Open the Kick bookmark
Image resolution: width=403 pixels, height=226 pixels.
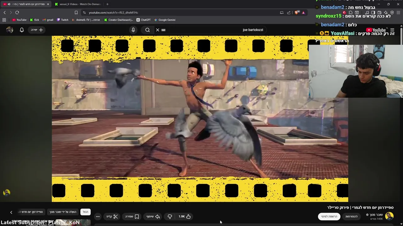click(x=34, y=20)
